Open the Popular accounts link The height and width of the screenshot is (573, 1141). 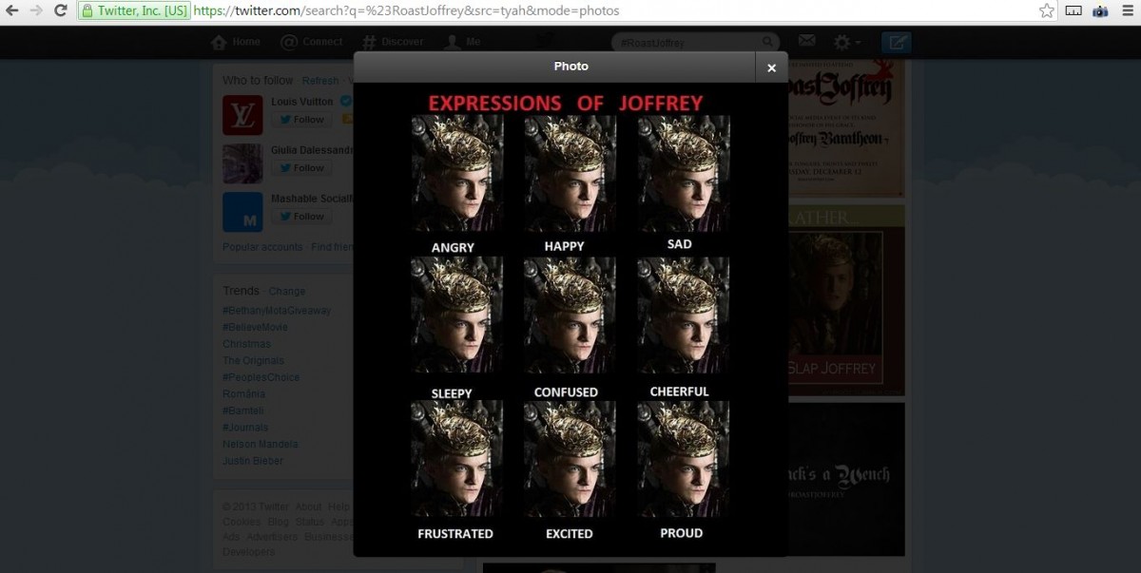pyautogui.click(x=262, y=247)
